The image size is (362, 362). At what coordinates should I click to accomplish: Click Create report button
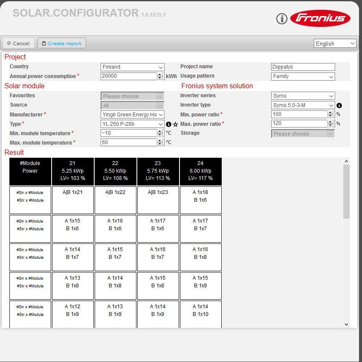(x=62, y=43)
